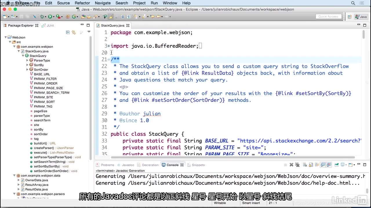Click the Toggle Mark Occurrences highlighter icon
The width and height of the screenshot is (371, 208).
coord(111,16)
